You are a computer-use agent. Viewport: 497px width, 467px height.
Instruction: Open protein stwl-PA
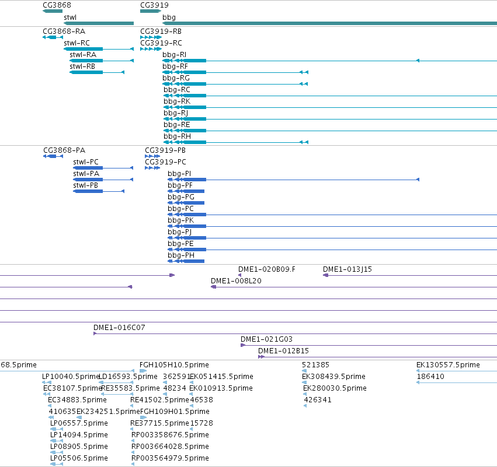click(x=86, y=174)
